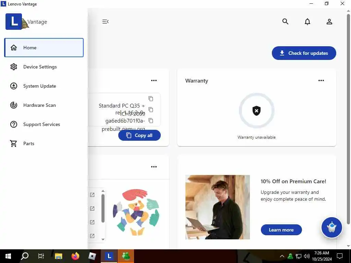The height and width of the screenshot is (263, 351).
Task: Open taskbar search icon
Action: coord(25,256)
